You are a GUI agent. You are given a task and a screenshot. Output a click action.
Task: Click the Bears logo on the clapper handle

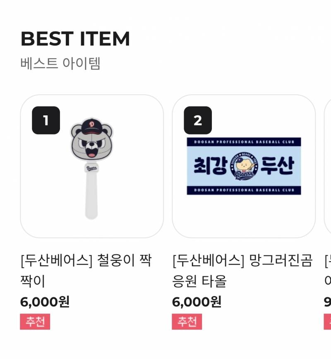(92, 167)
